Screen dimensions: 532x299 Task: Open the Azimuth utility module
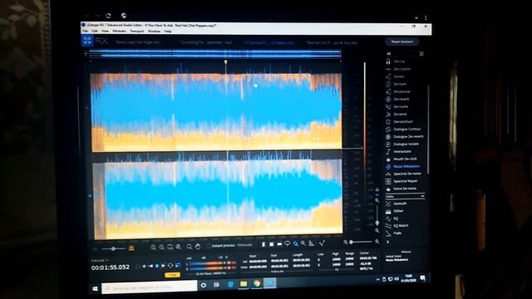coord(400,203)
